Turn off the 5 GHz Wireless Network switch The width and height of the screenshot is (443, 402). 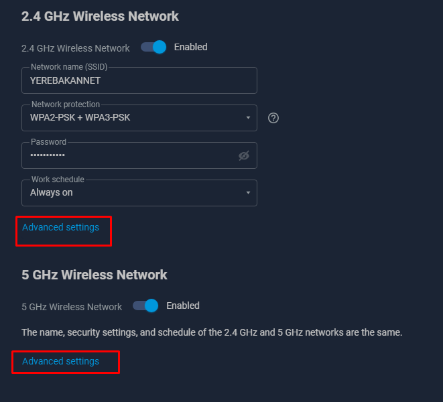[146, 306]
